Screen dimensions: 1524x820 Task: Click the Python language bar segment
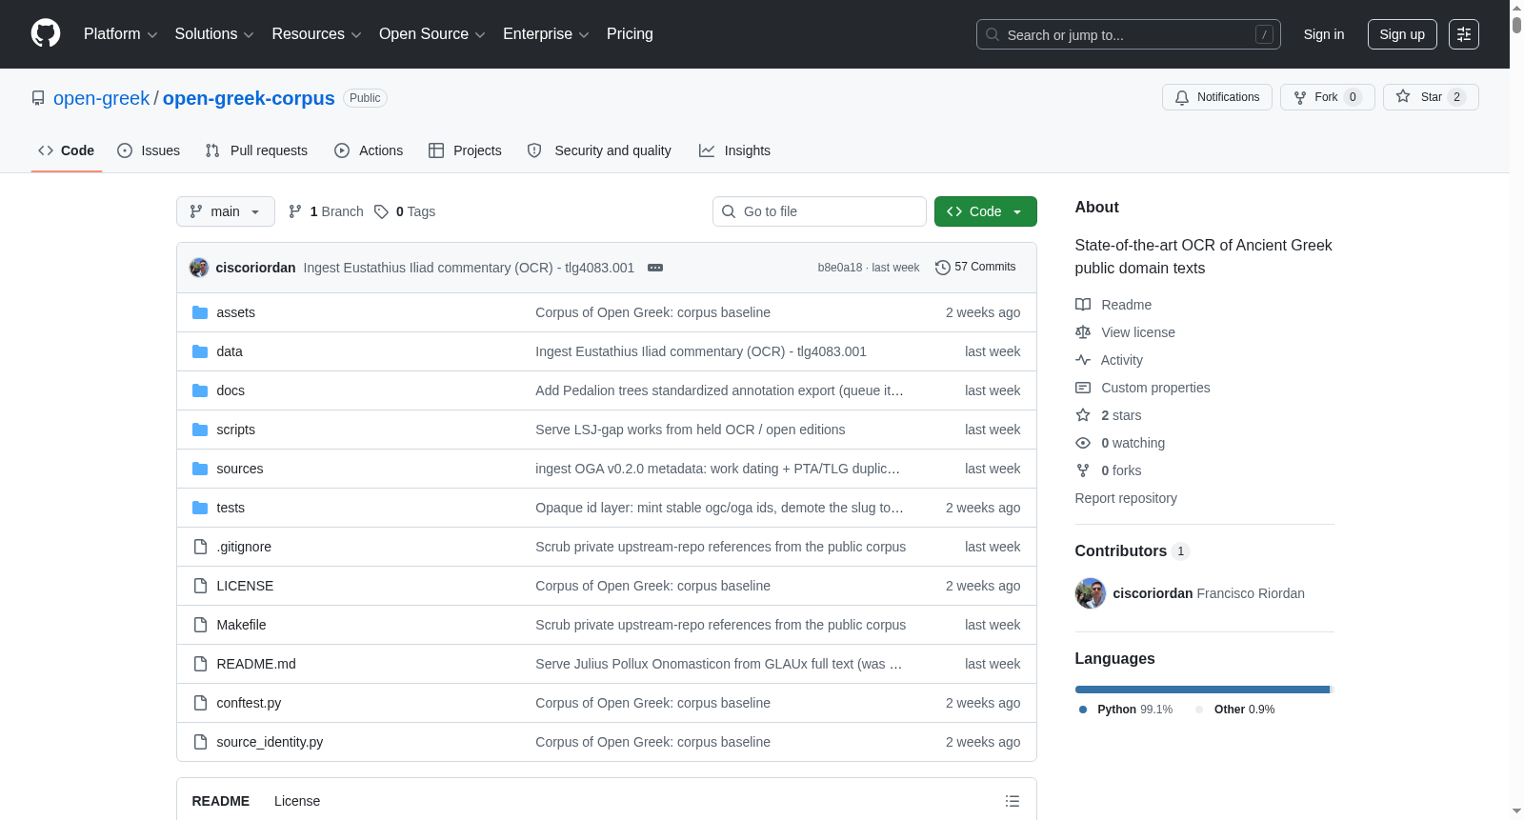tap(1202, 690)
